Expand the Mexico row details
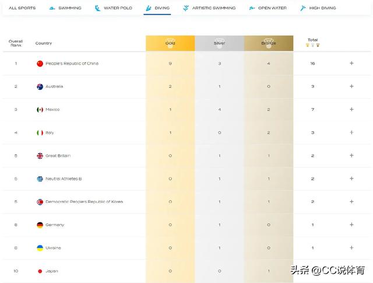373x283 pixels. [x=351, y=109]
